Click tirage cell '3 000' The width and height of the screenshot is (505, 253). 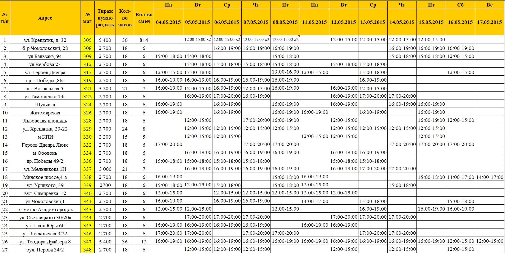105,169
